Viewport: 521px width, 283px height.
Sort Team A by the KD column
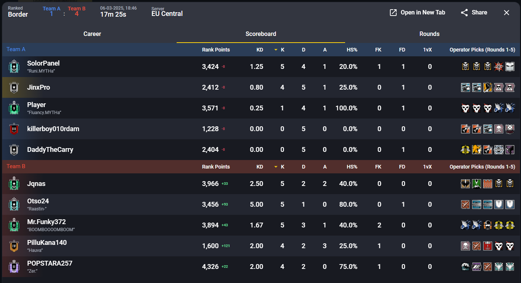coord(260,50)
